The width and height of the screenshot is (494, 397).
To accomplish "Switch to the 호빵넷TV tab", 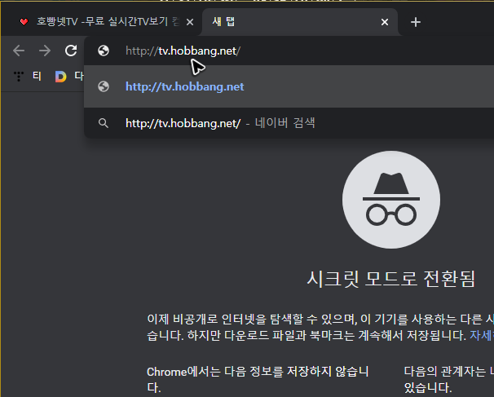I will (104, 22).
